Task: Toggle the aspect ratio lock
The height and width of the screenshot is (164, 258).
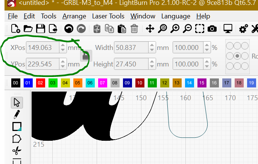Action: click(86, 56)
